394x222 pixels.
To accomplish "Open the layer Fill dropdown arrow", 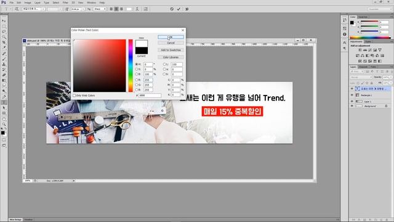I will [x=391, y=83].
